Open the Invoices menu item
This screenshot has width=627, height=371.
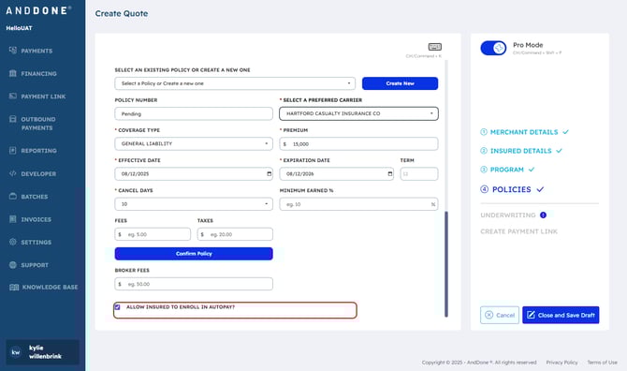[x=36, y=220]
